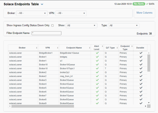Toggle Show Ingress Config Status Down Only checkbox

[52, 25]
